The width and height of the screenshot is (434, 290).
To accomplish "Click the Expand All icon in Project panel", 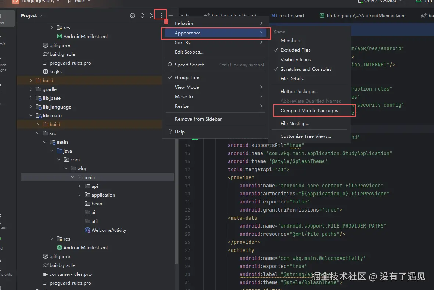I will pyautogui.click(x=142, y=15).
